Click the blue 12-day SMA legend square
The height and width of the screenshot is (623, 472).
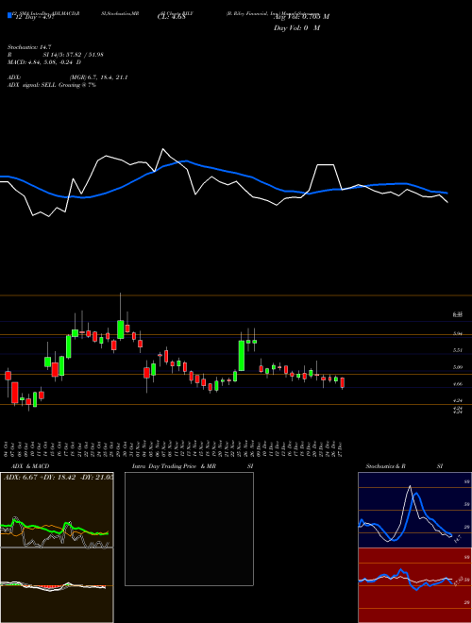coord(9,15)
